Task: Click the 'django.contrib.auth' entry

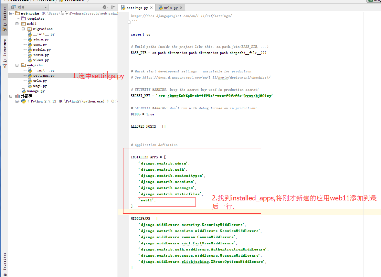Action: point(163,170)
